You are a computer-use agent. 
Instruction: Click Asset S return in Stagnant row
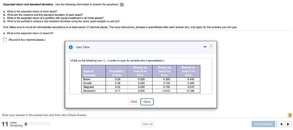(167, 87)
